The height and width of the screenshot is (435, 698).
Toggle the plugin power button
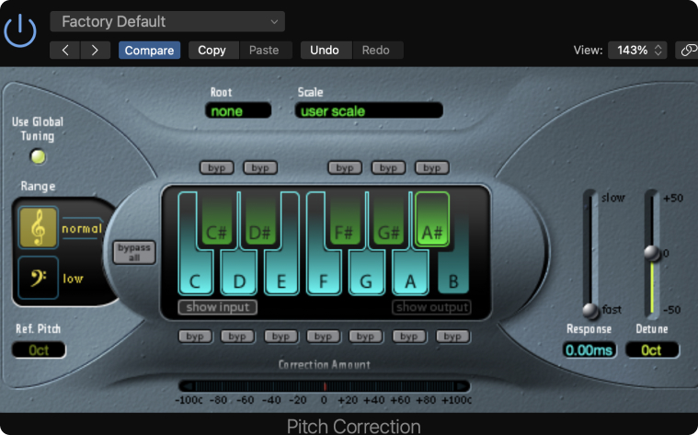point(20,30)
